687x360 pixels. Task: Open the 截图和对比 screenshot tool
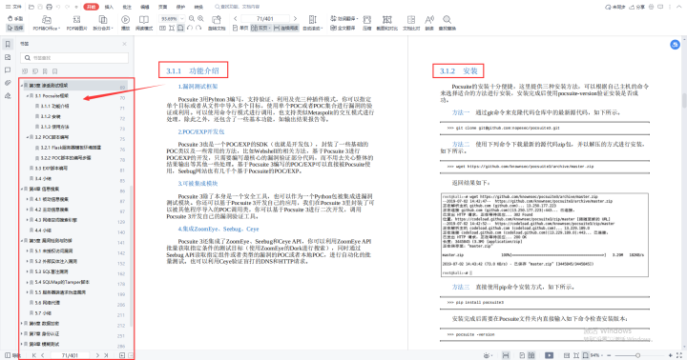386,23
